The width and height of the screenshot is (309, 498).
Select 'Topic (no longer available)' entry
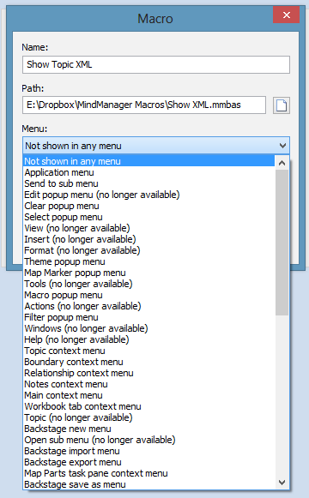[x=148, y=417]
